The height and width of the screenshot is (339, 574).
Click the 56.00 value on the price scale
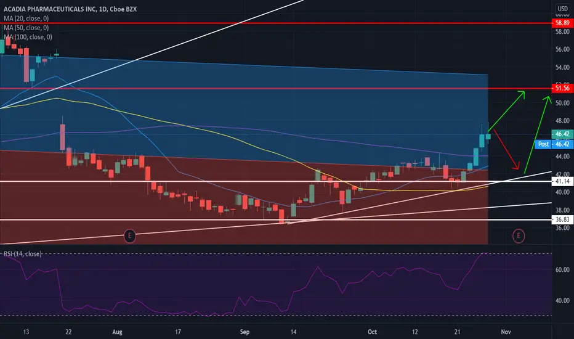562,49
